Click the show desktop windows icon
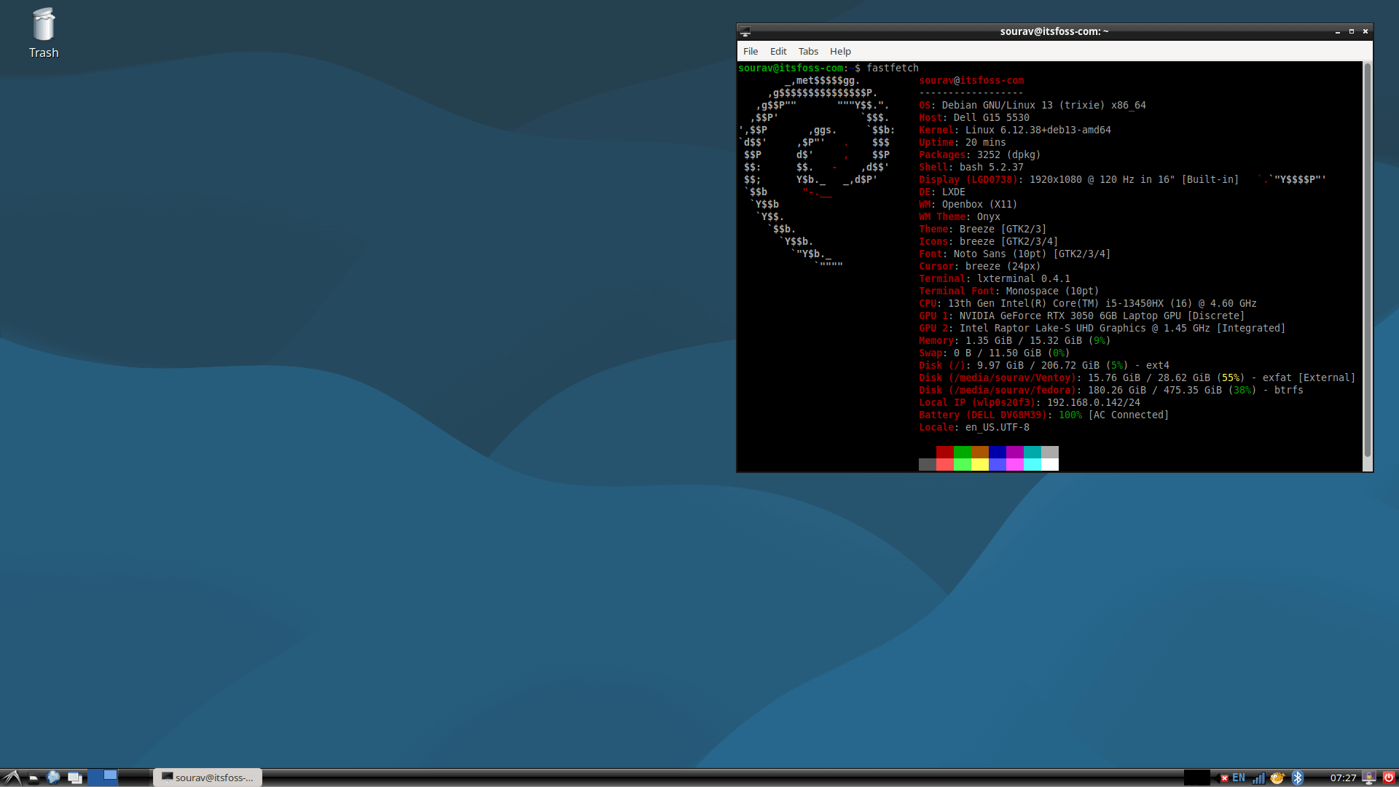 click(x=74, y=778)
